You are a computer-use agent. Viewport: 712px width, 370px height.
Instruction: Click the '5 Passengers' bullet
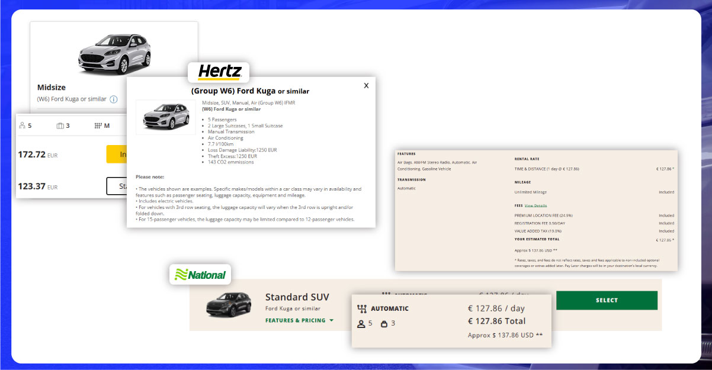(x=223, y=120)
